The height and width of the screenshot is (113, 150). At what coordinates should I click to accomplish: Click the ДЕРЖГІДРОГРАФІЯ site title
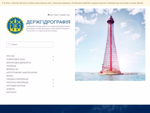point(48,22)
